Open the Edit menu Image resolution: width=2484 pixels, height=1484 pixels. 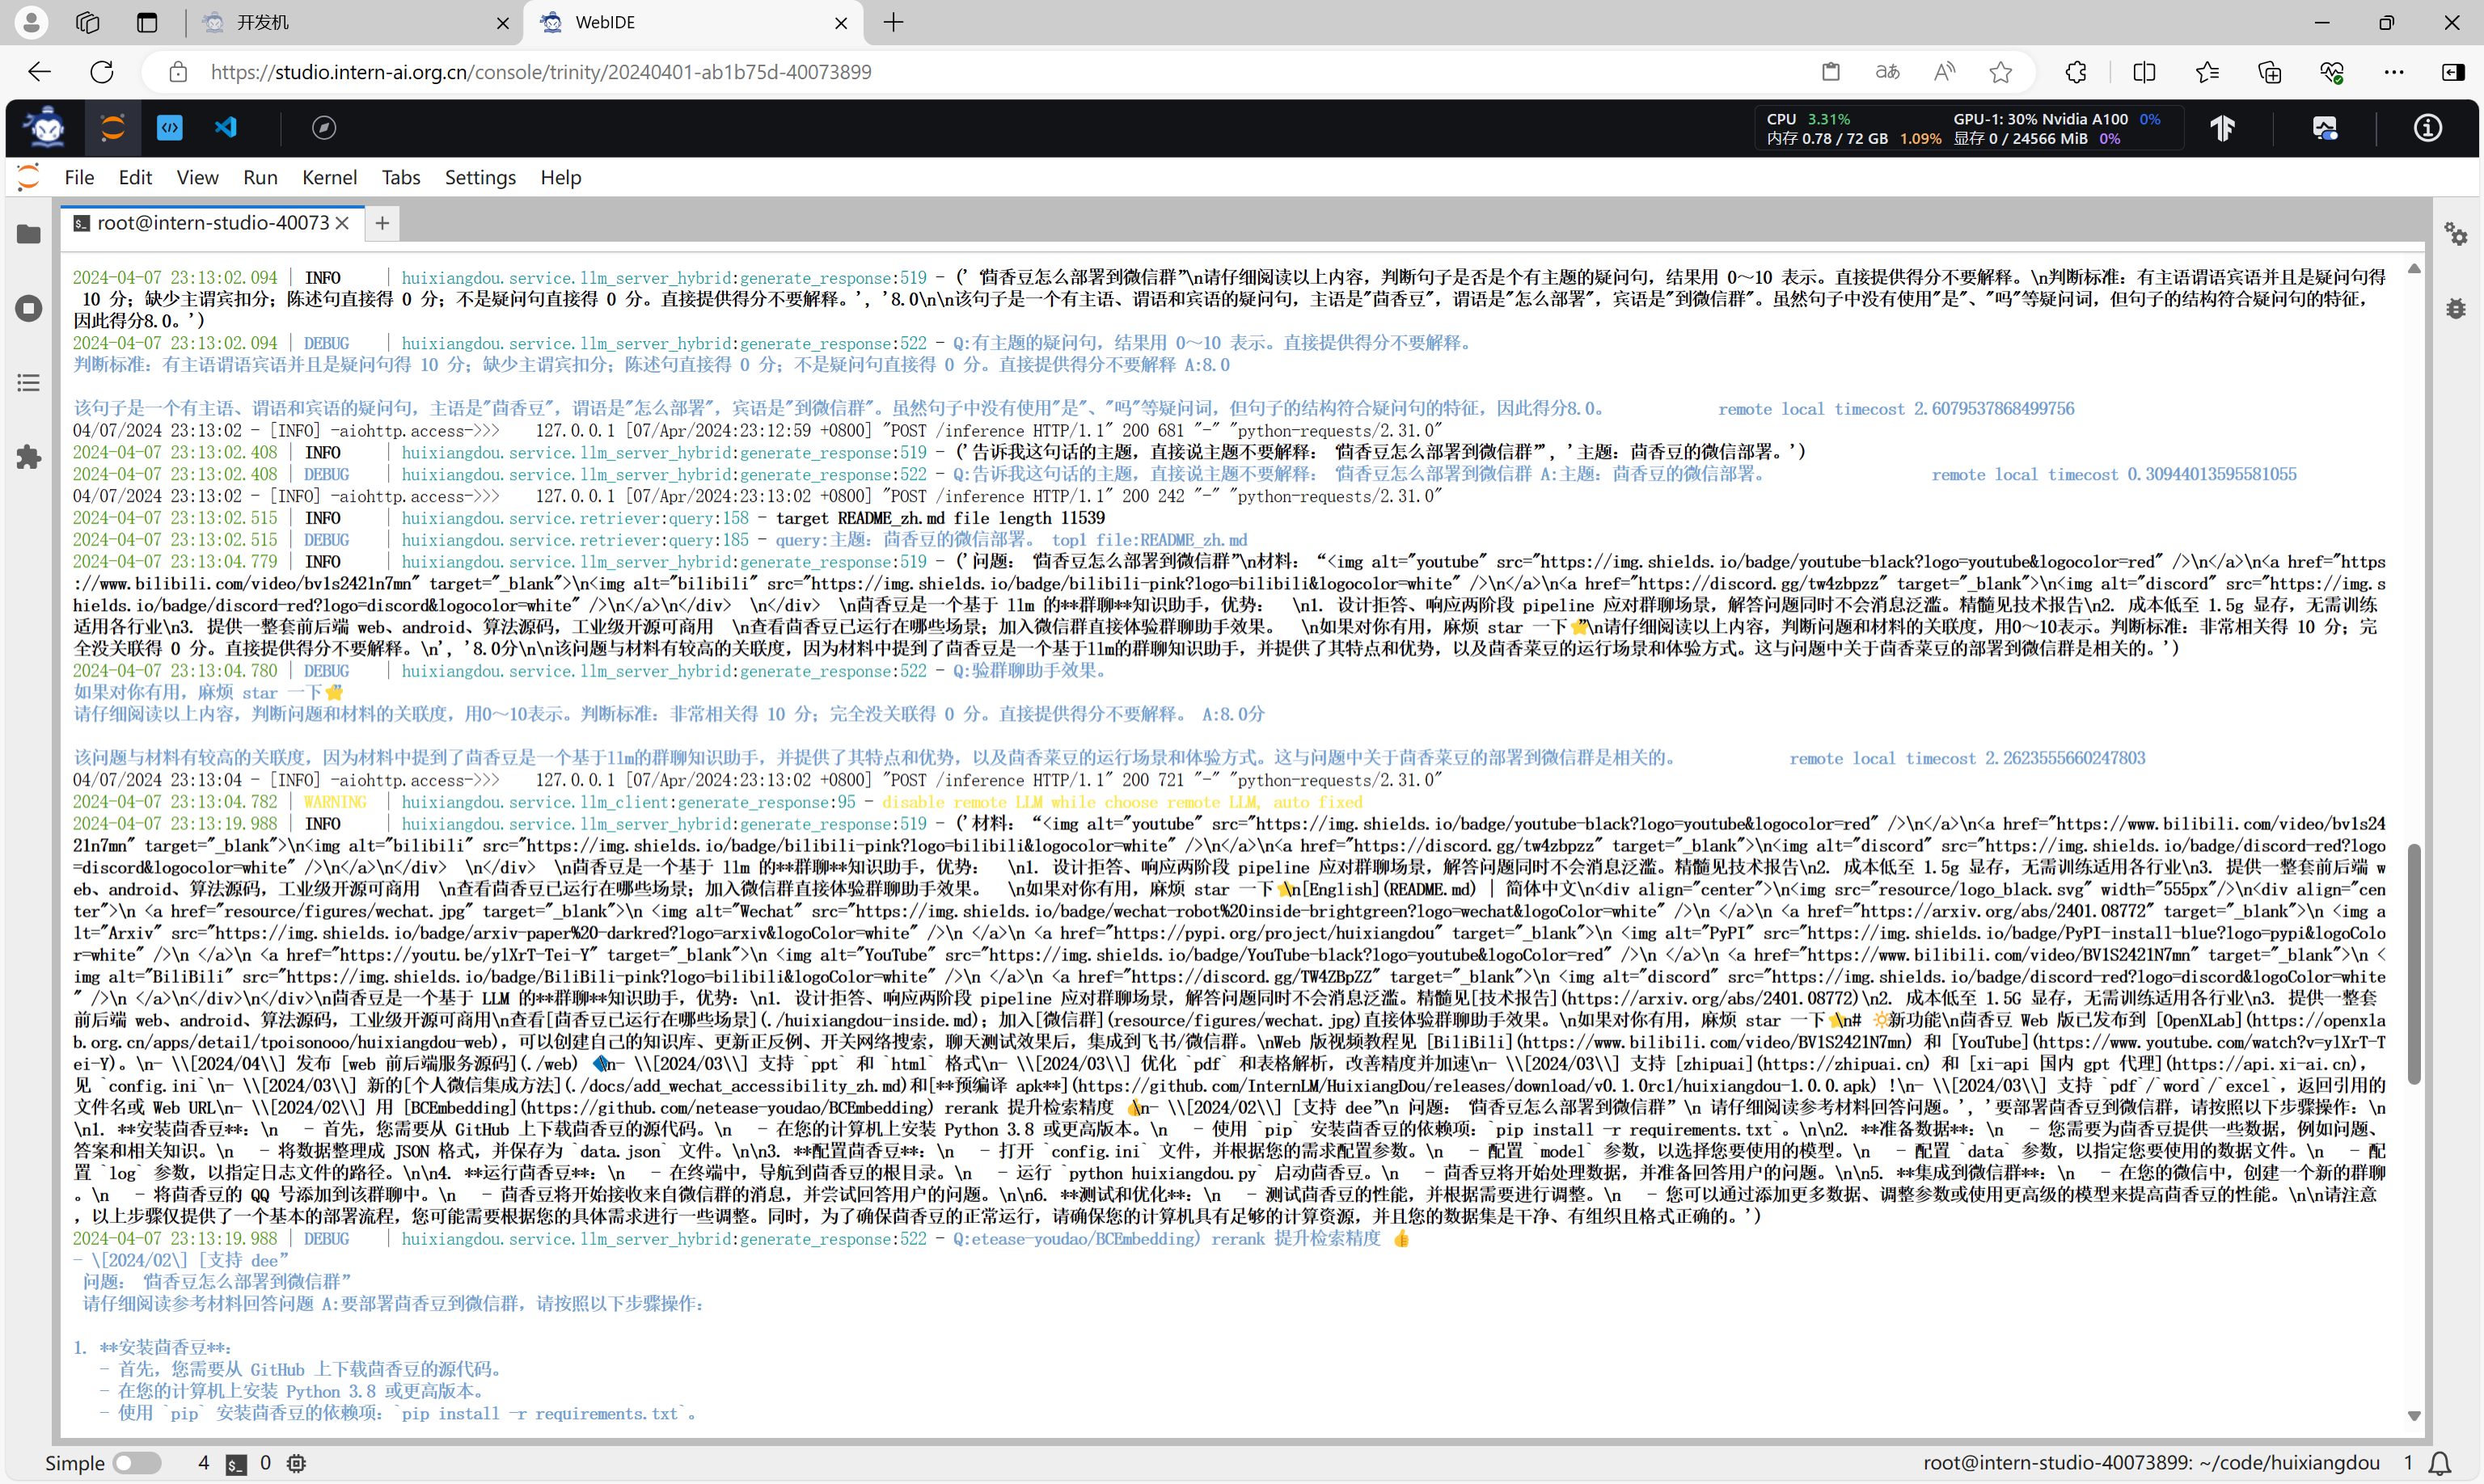pos(135,177)
